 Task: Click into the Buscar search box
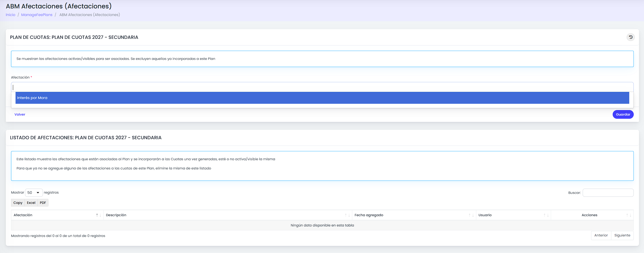coord(608,193)
